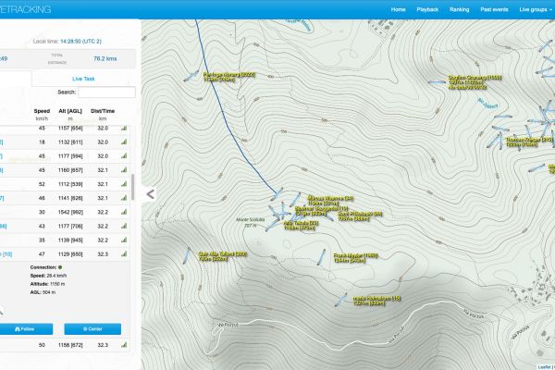Click signal icon in the 1177 [594] row
Screen dimensions: 555x370
click(x=124, y=156)
